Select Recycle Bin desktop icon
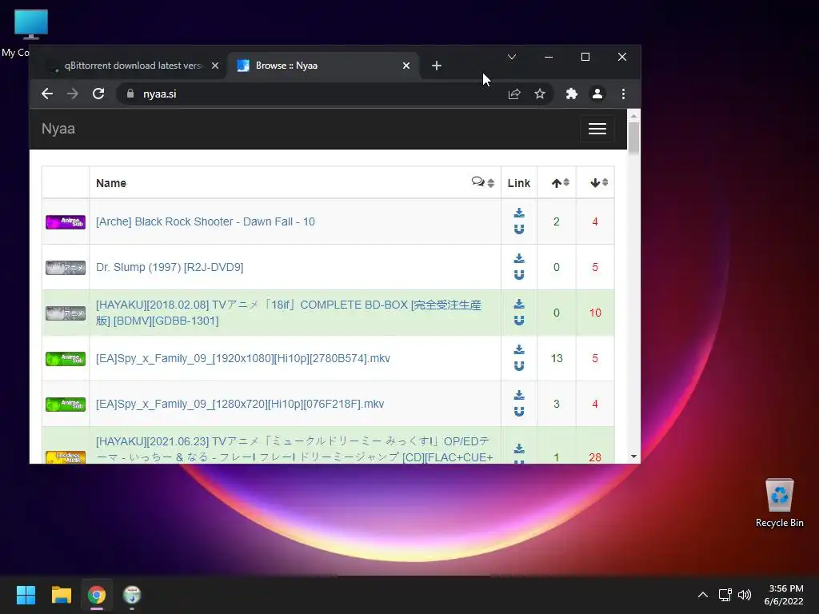819x614 pixels. coord(779,503)
